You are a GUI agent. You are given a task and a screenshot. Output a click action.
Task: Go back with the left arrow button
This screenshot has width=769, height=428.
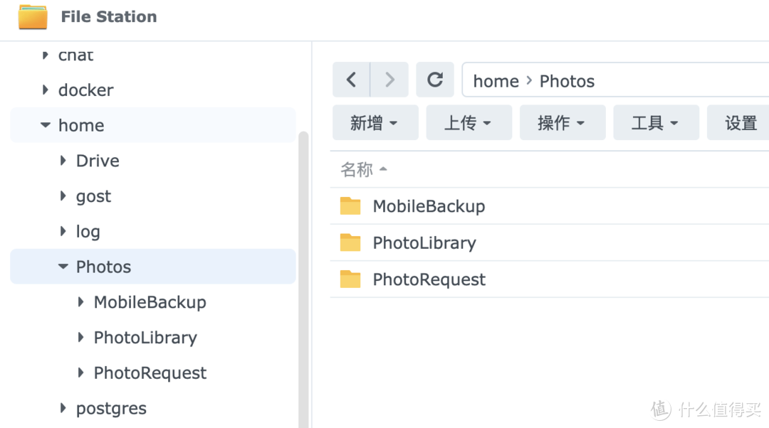click(351, 80)
